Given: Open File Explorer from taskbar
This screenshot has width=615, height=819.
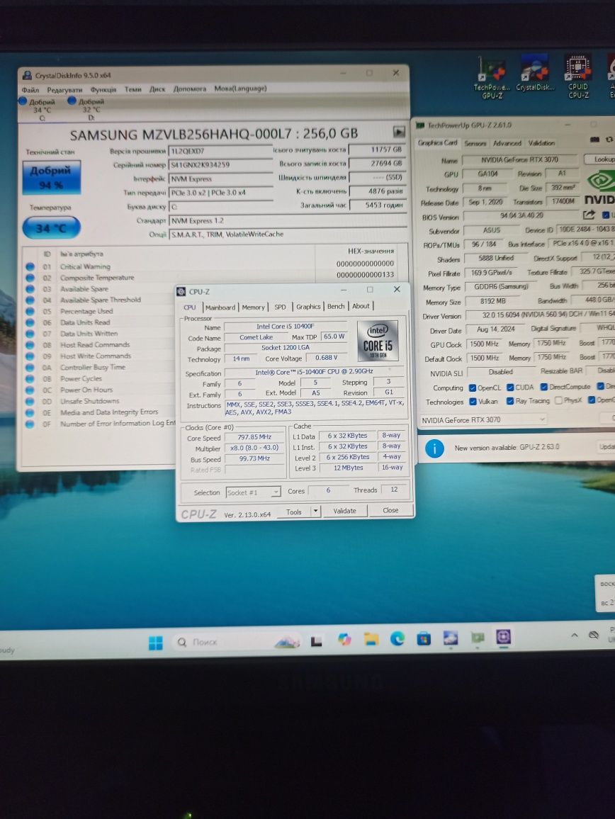Looking at the screenshot, I should (x=371, y=639).
